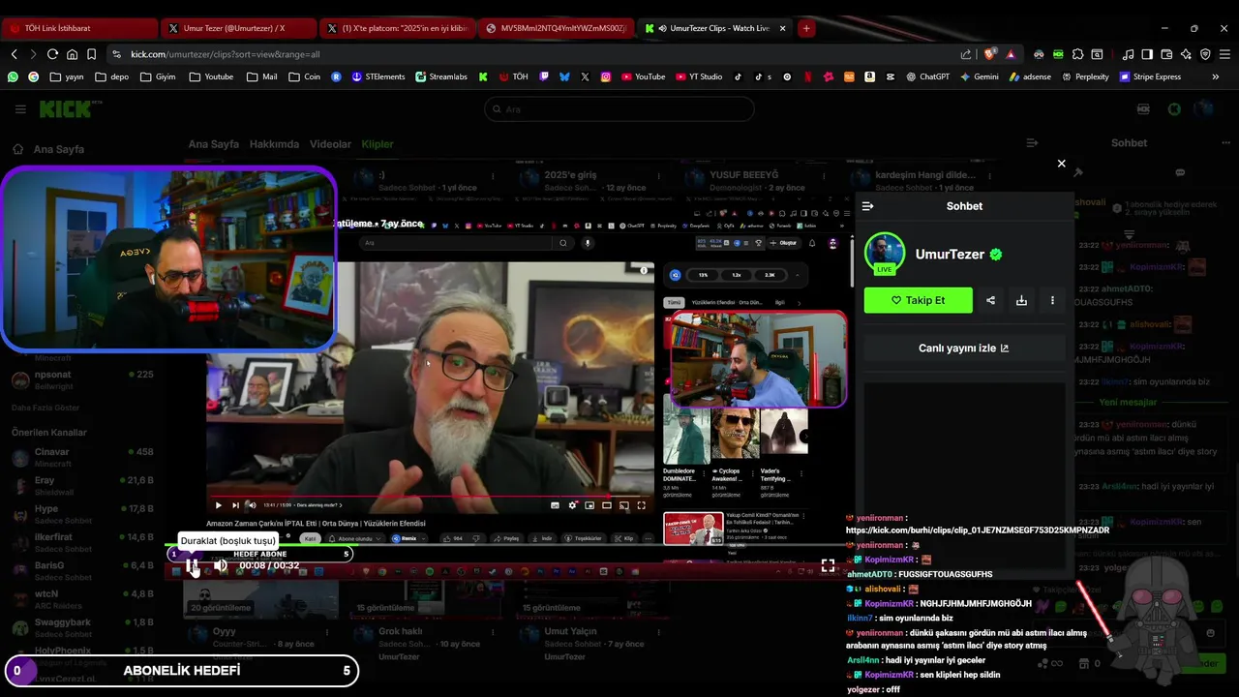Open the depo bookmarks folder

tap(111, 76)
